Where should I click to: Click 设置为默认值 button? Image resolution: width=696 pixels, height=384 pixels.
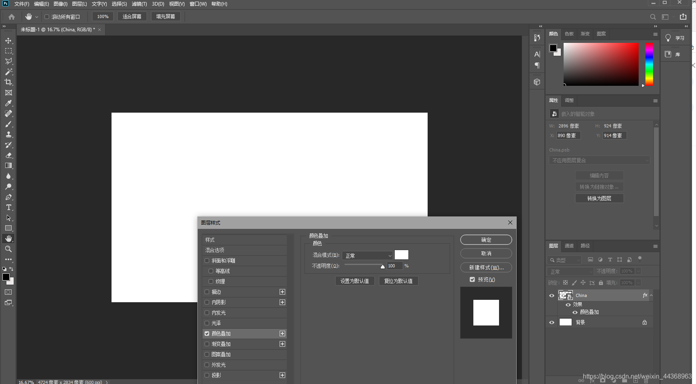pos(355,281)
